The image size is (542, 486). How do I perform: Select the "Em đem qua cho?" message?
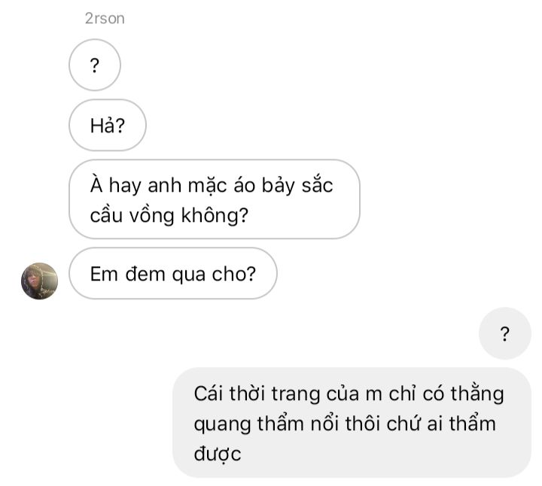pos(173,273)
